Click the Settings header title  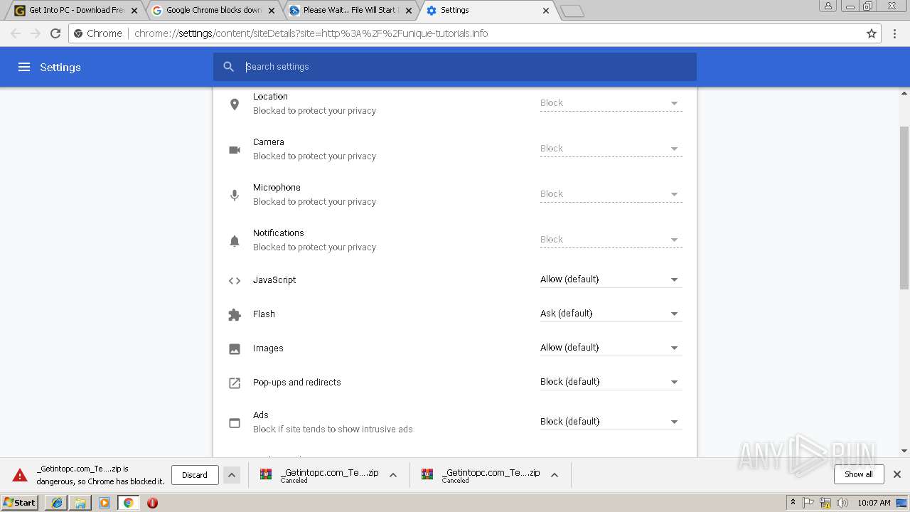[x=60, y=68]
